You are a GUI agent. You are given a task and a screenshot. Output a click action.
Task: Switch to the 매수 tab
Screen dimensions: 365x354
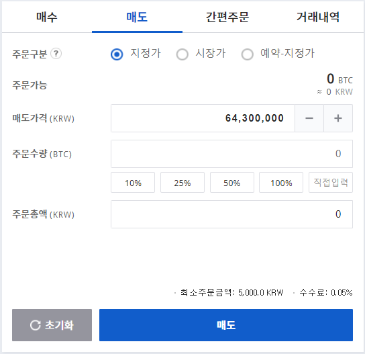click(x=47, y=17)
